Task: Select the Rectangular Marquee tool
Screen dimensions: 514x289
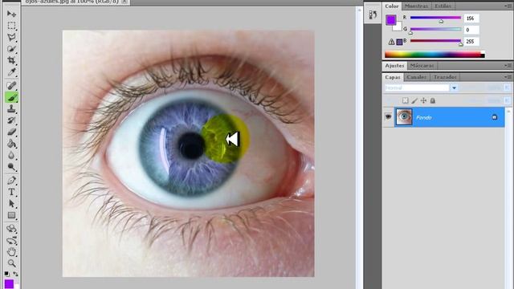Action: click(x=11, y=26)
